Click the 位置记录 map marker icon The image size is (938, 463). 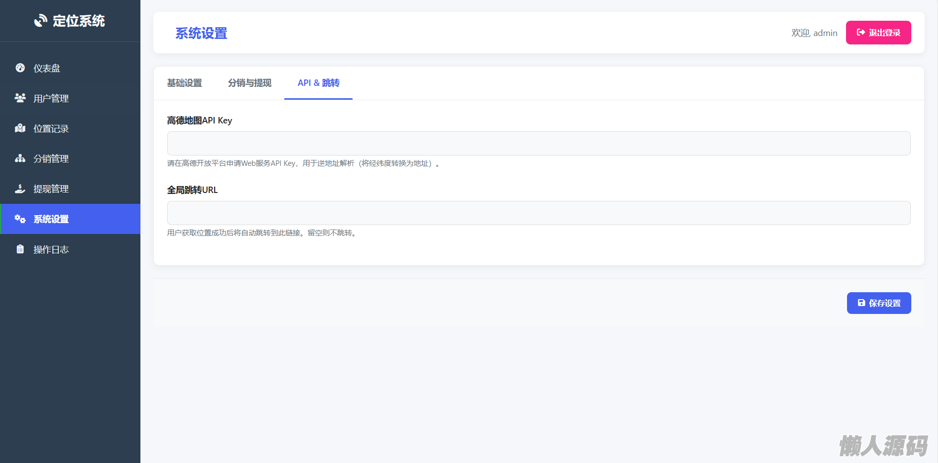(20, 128)
